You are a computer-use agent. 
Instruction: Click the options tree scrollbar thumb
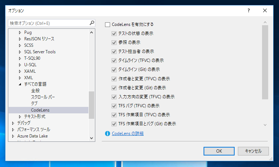91,105
